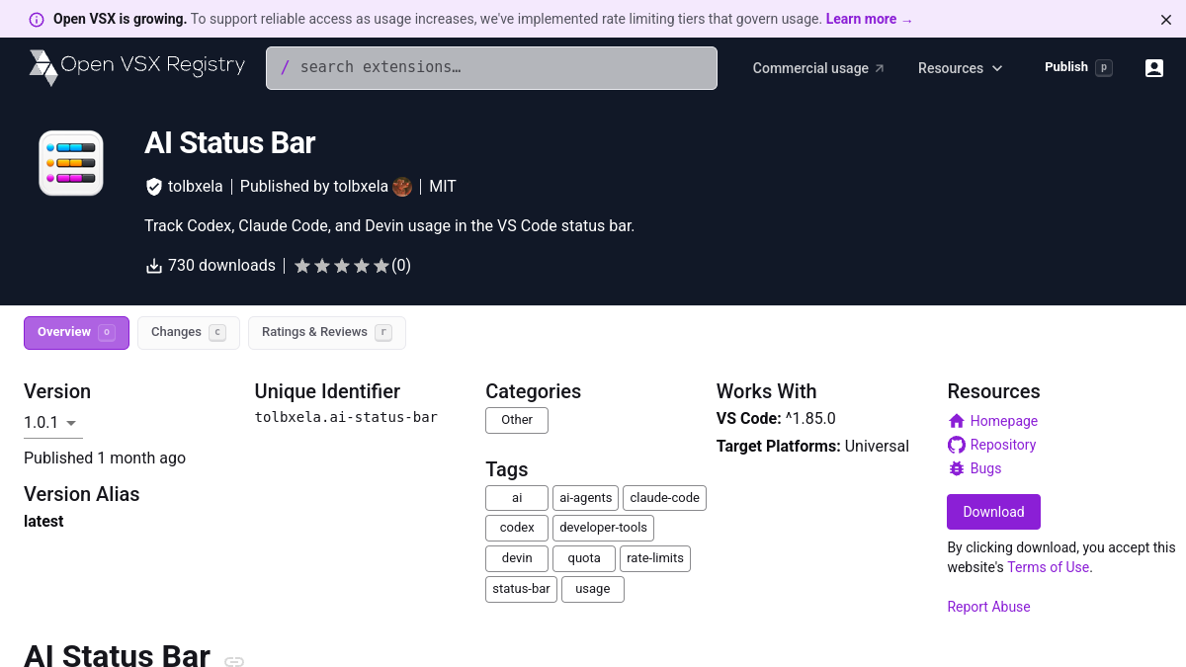The width and height of the screenshot is (1186, 667).
Task: Click the 730 downloads text
Action: click(x=221, y=266)
